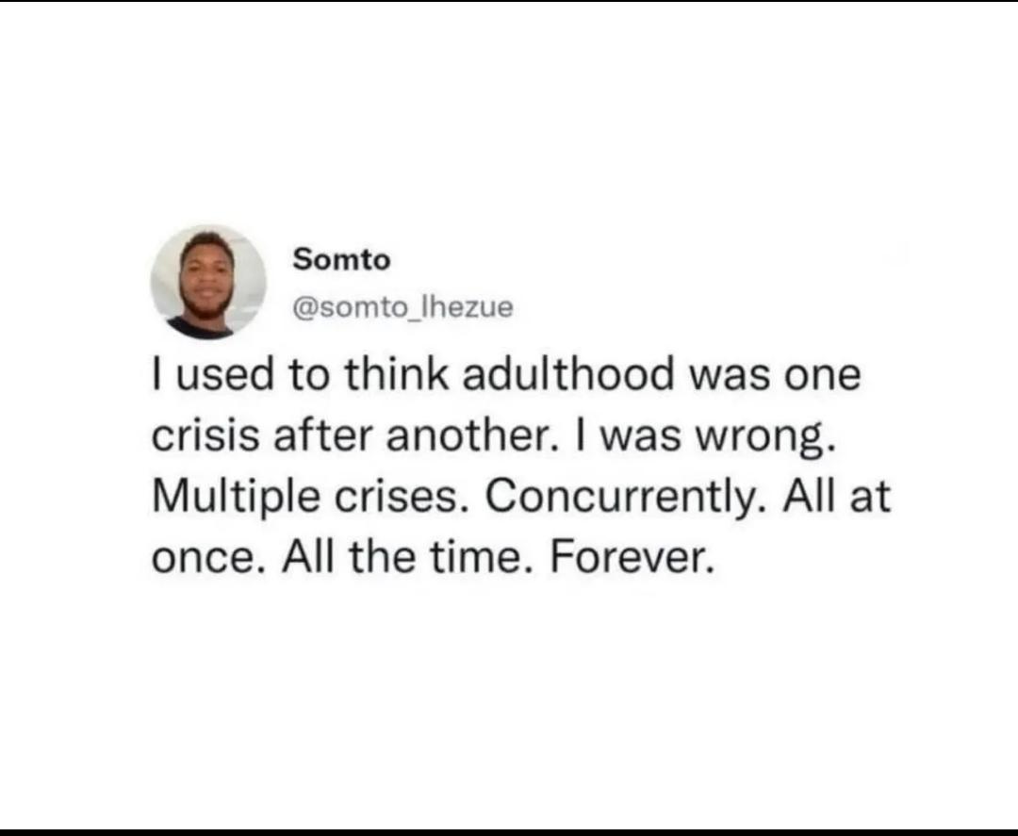Click the display name Somto

tap(341, 260)
